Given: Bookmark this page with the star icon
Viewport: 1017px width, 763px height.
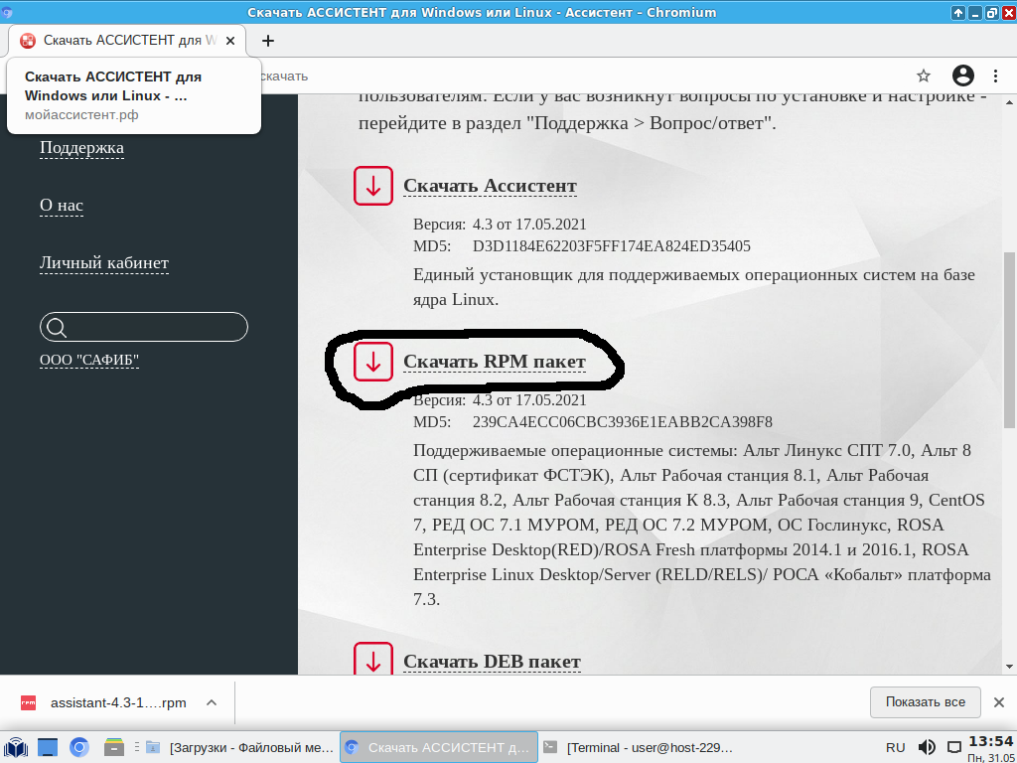Looking at the screenshot, I should point(924,76).
